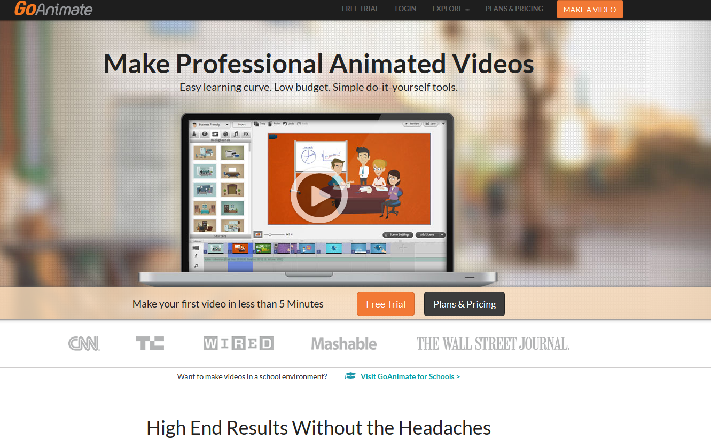
Task: Click the Mashable logo
Action: (x=344, y=344)
